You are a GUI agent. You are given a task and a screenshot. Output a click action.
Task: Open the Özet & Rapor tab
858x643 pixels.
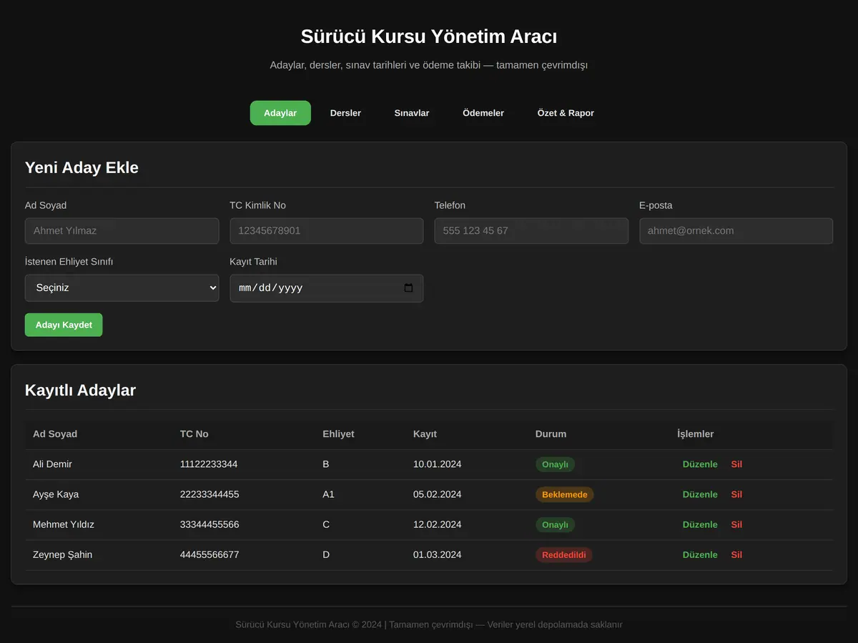tap(566, 113)
